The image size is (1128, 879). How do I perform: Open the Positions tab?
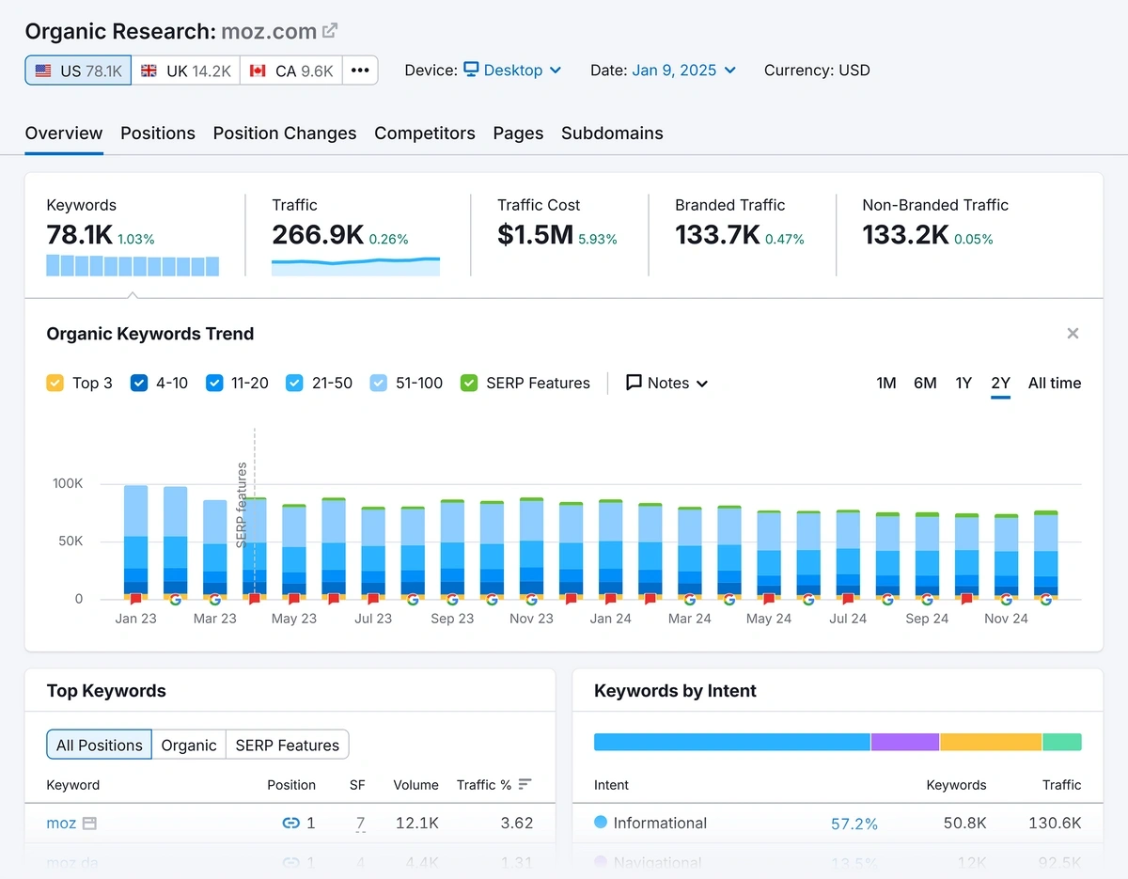coord(158,133)
